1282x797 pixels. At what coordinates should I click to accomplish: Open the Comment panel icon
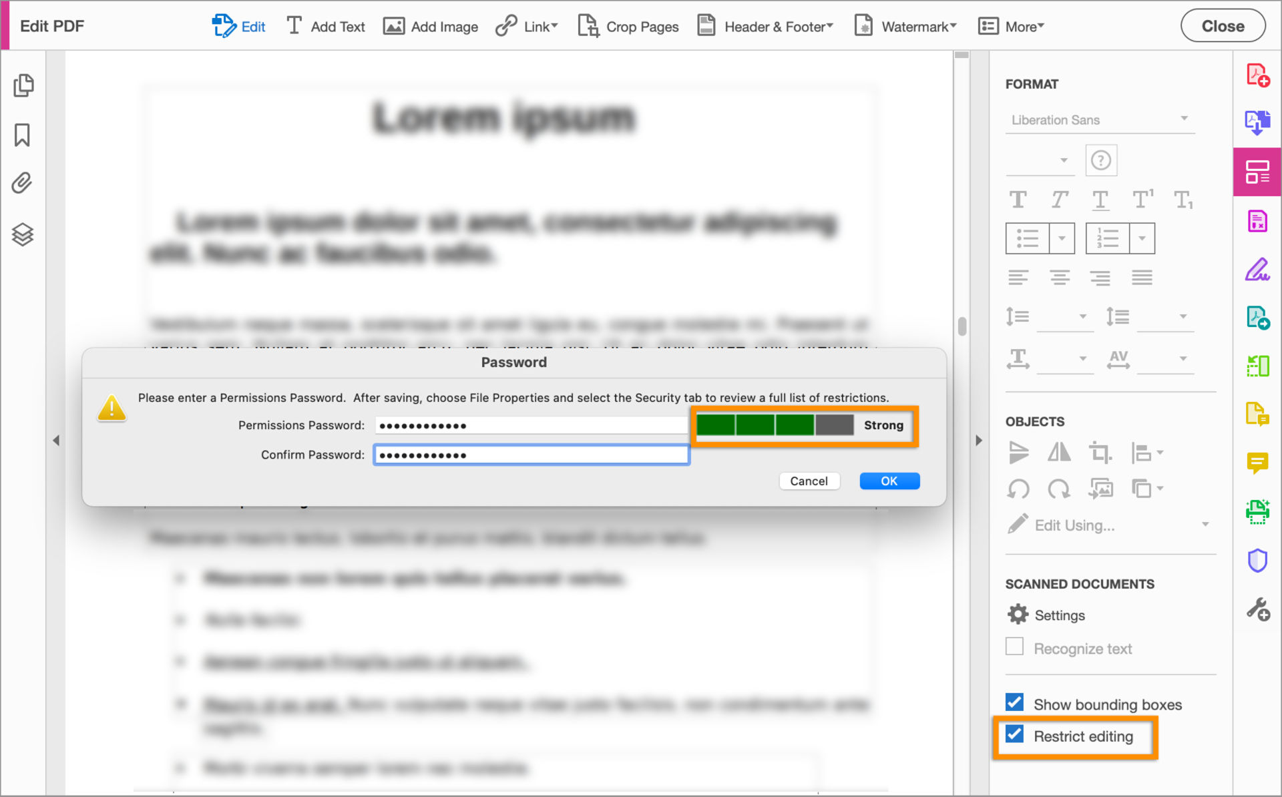coord(1258,464)
